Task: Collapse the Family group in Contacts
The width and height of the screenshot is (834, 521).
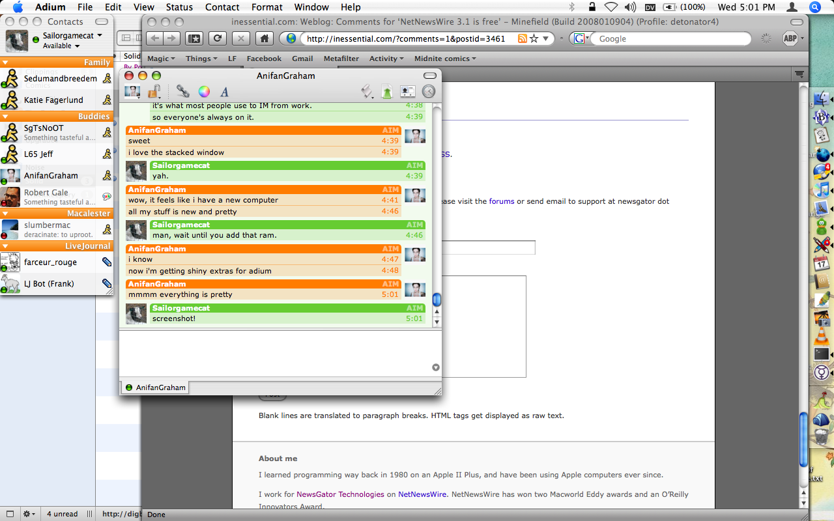Action: (x=5, y=63)
